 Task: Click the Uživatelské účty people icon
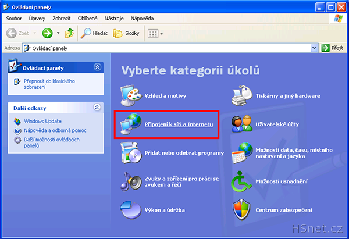click(242, 124)
